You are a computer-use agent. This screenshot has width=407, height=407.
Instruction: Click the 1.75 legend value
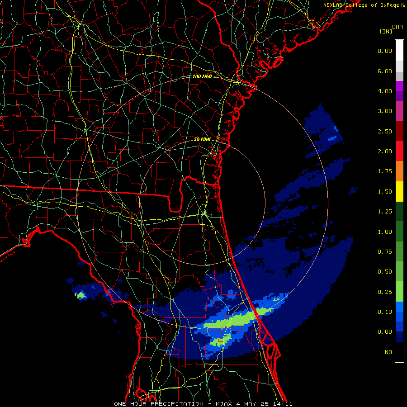point(385,171)
